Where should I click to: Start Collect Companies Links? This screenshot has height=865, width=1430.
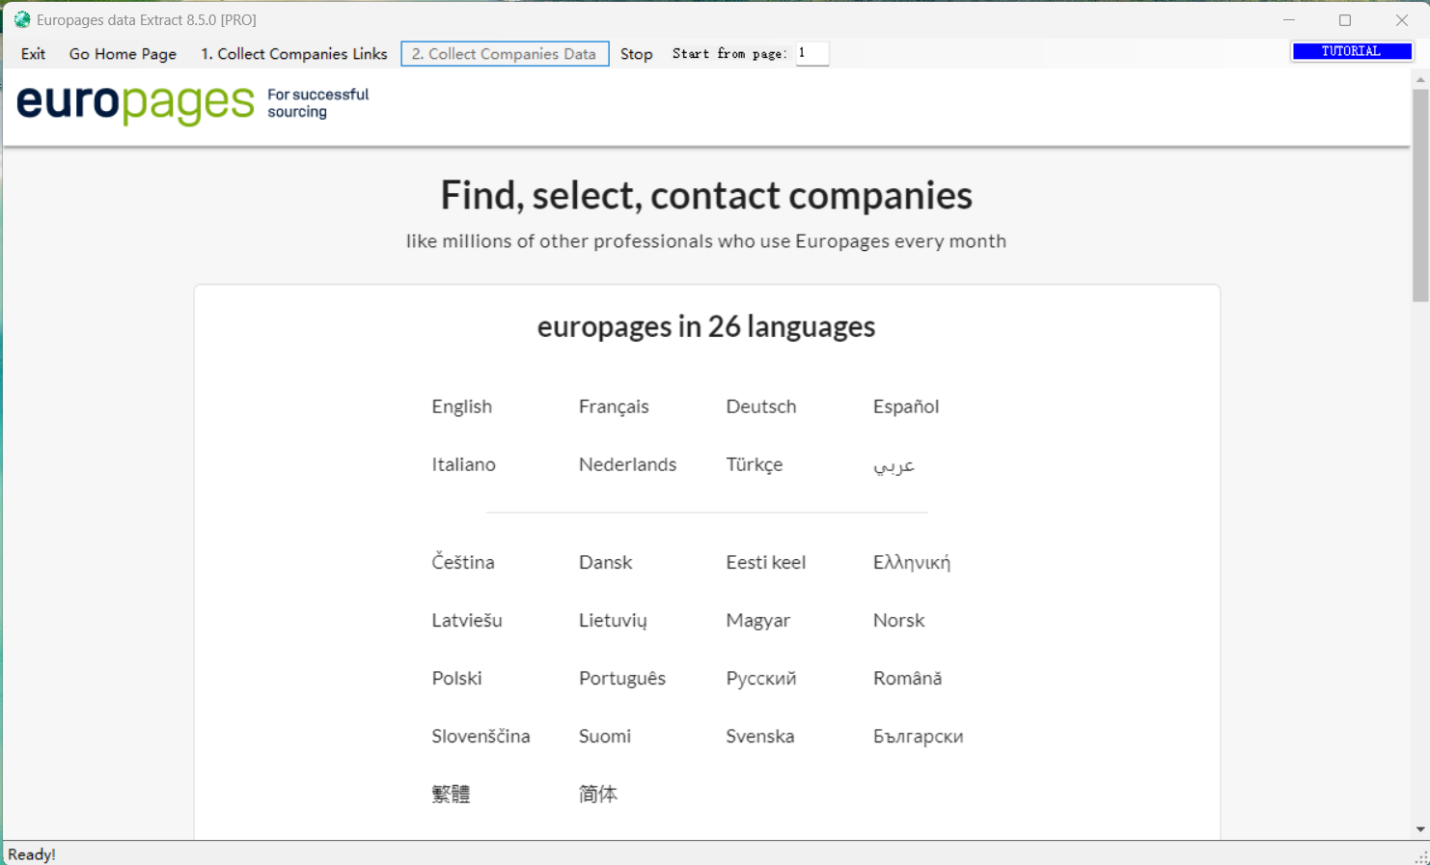click(x=293, y=54)
